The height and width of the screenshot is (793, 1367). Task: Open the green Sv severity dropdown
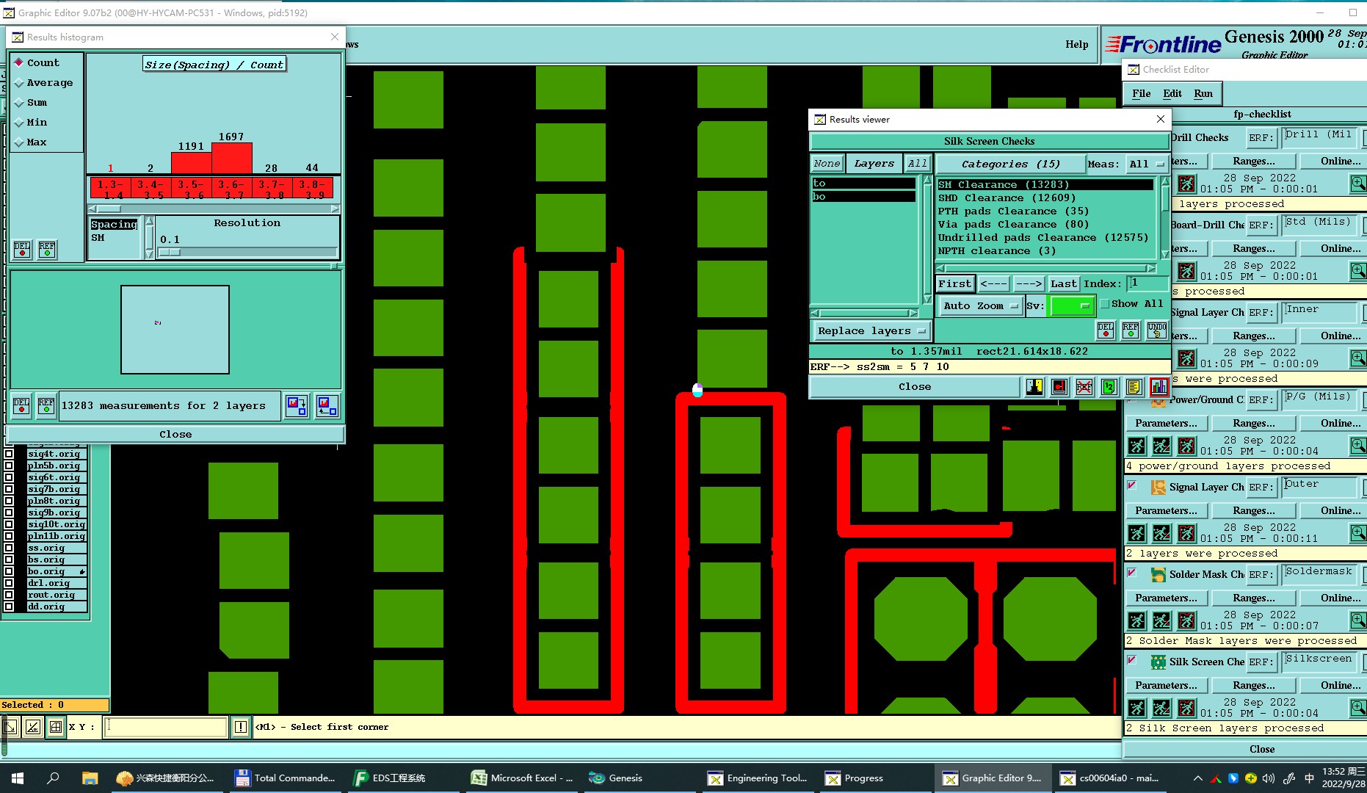[x=1072, y=306]
